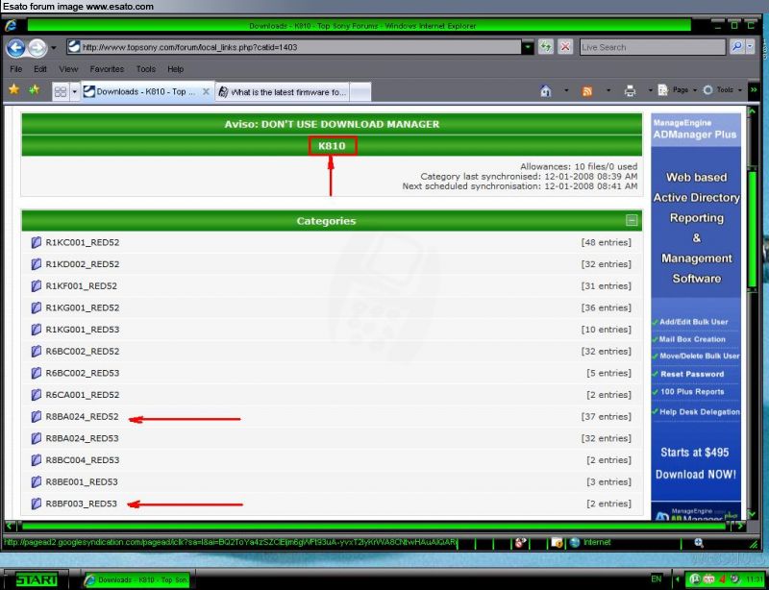
Task: Open the R8BC004_RED53 category link
Action: 83,460
